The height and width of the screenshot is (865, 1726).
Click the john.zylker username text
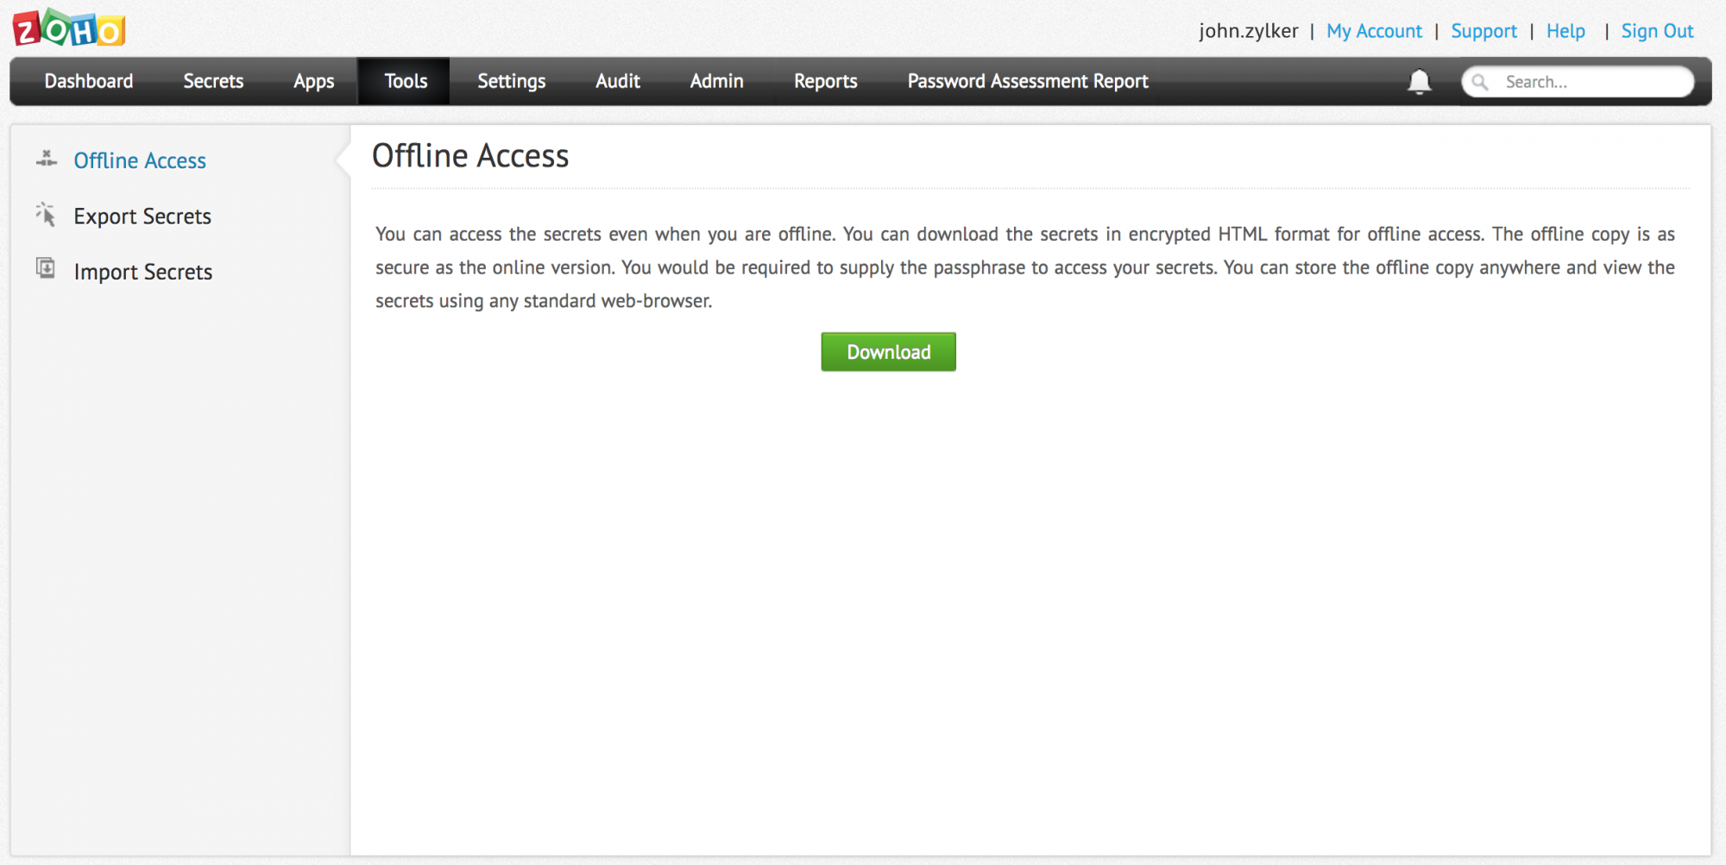click(x=1248, y=31)
